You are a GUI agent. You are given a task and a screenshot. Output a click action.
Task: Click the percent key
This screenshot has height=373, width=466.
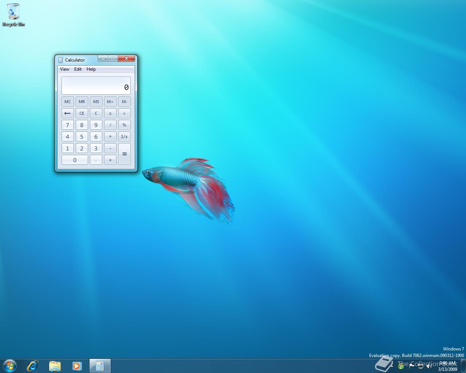[x=125, y=125]
